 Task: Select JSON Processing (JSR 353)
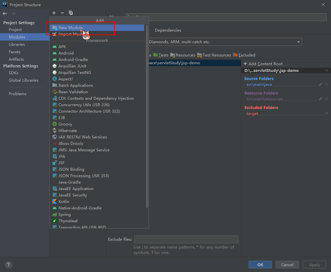pos(98,176)
